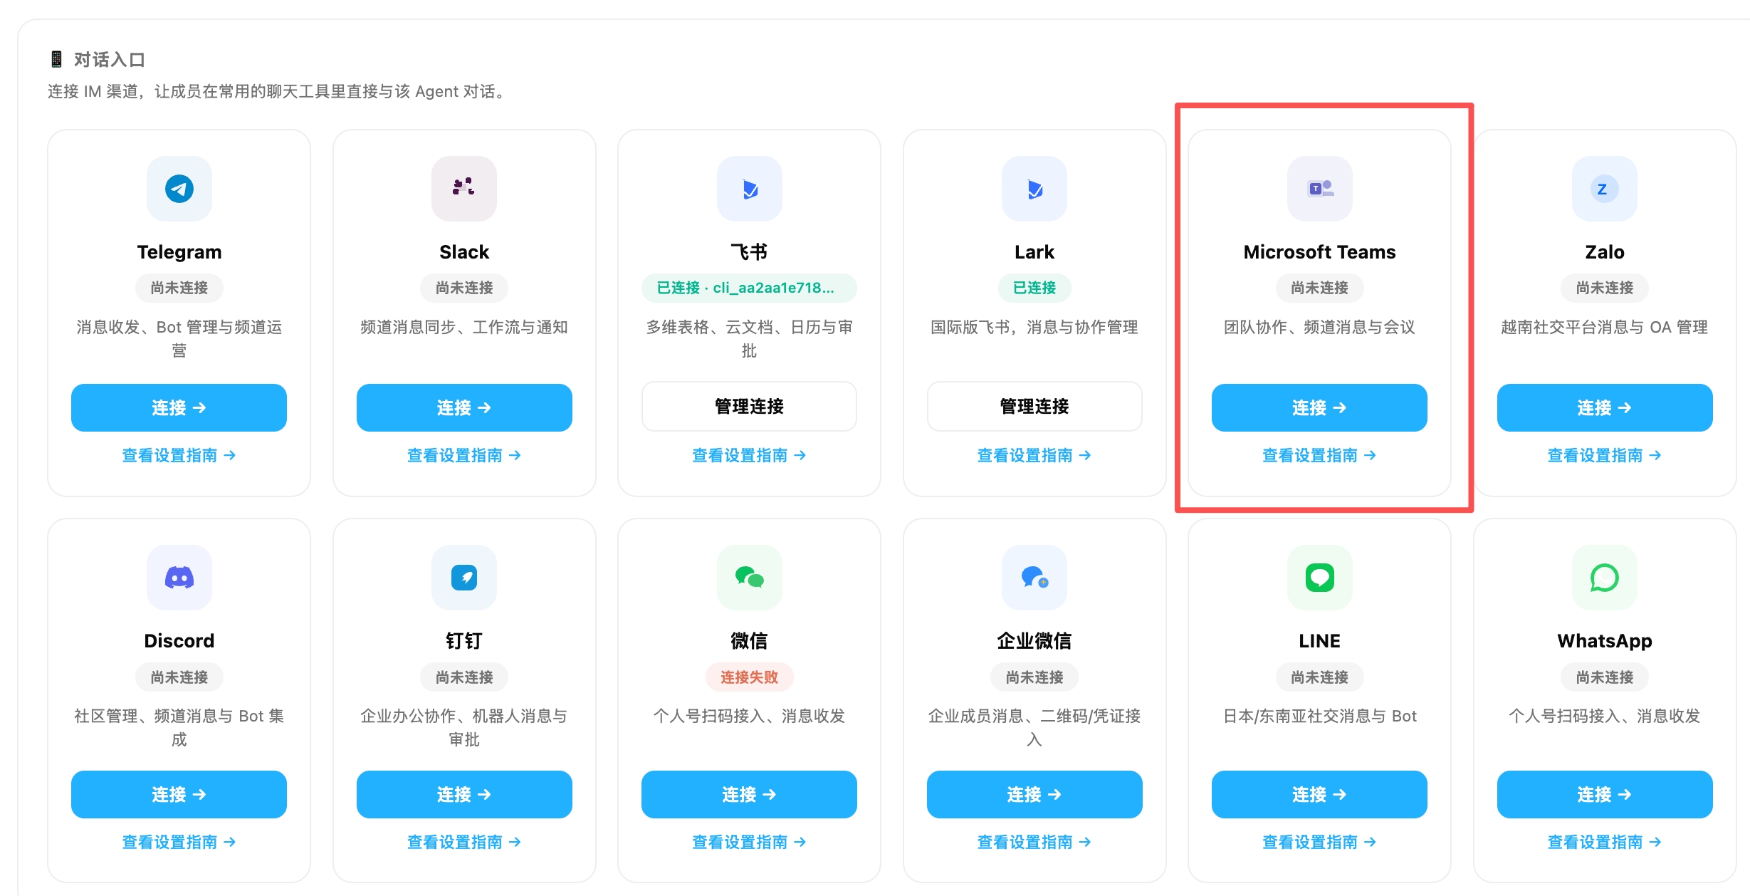Click the 钉钉 app icon
This screenshot has width=1750, height=896.
point(464,578)
